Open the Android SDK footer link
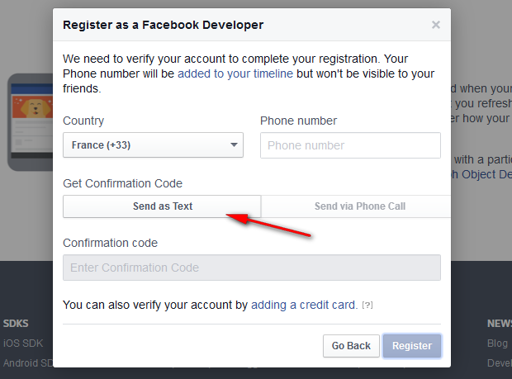 [29, 362]
